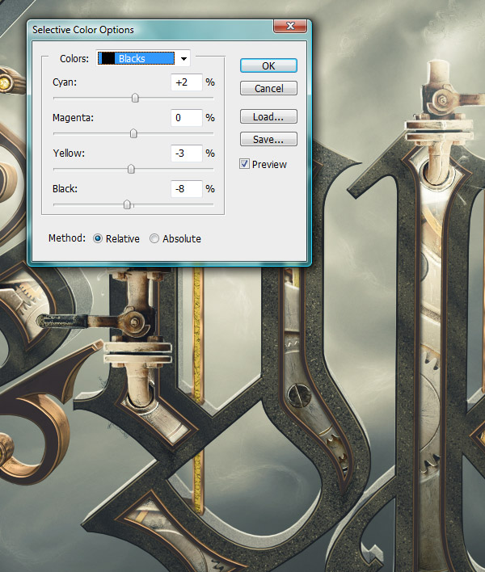Click Save... to store settings

tap(268, 139)
